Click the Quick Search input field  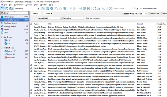[124, 9]
